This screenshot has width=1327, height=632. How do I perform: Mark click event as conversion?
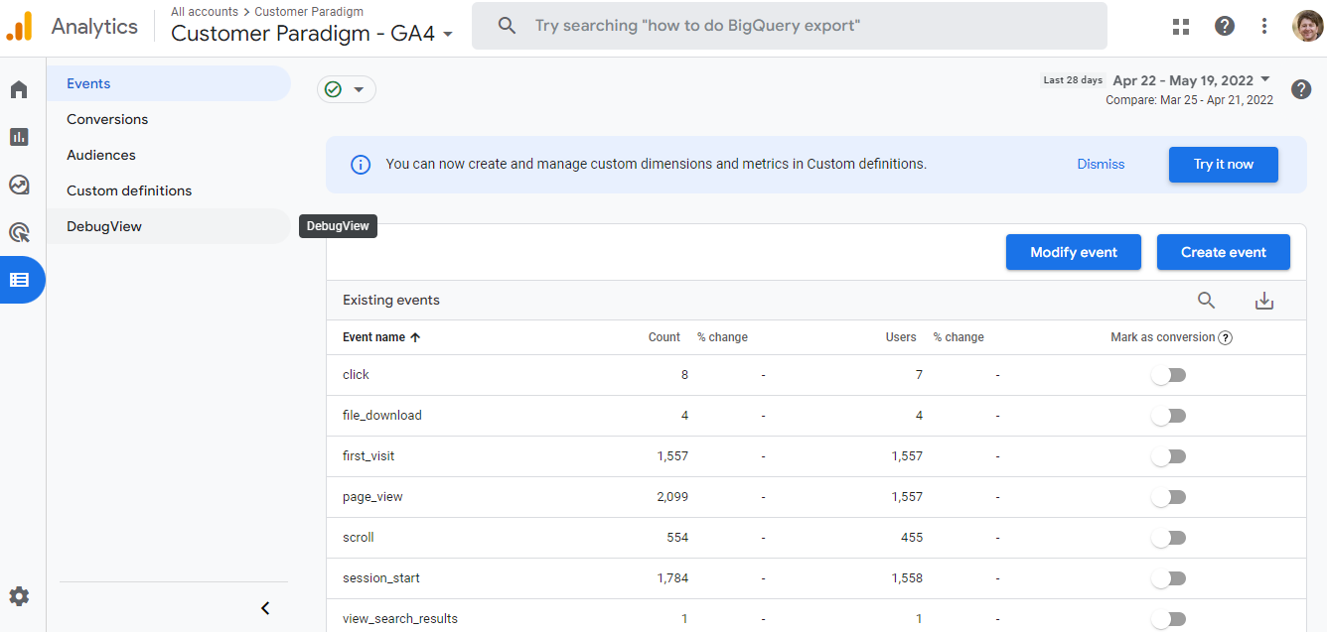pos(1169,375)
